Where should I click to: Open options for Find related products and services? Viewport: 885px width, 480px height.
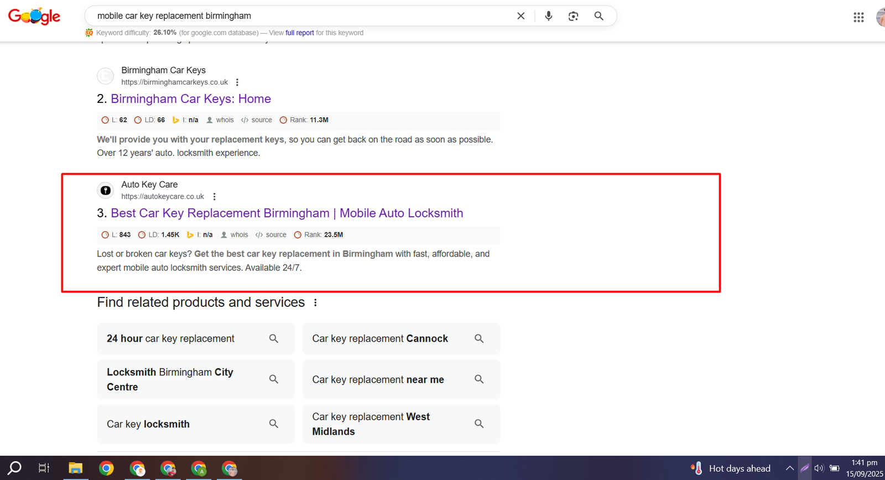(315, 302)
